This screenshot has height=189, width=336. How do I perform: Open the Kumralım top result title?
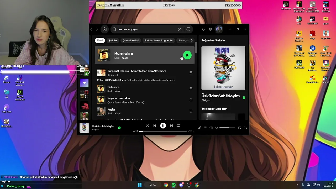[x=124, y=53]
